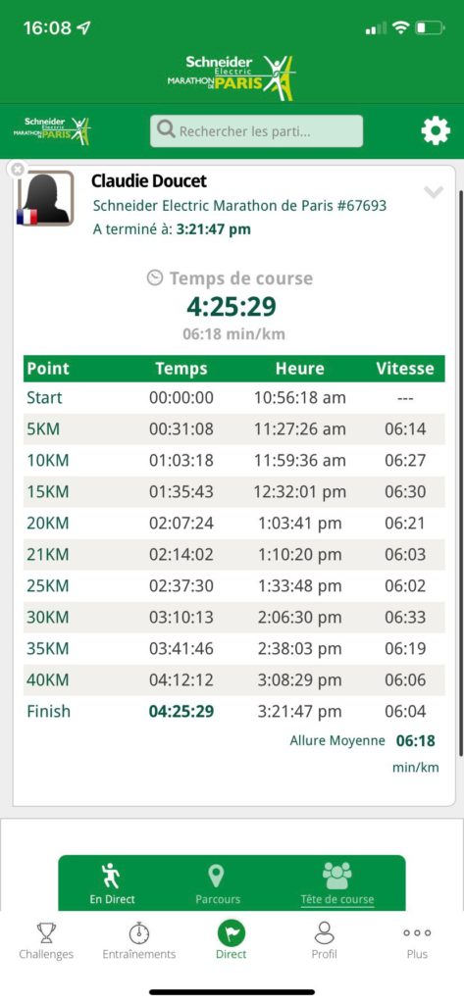Open Entraînements stopwatch tab
Viewport: 464px width, 1004px height.
[139, 933]
